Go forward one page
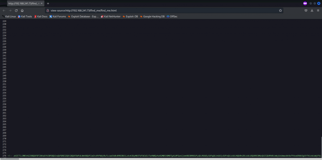 coord(10,10)
